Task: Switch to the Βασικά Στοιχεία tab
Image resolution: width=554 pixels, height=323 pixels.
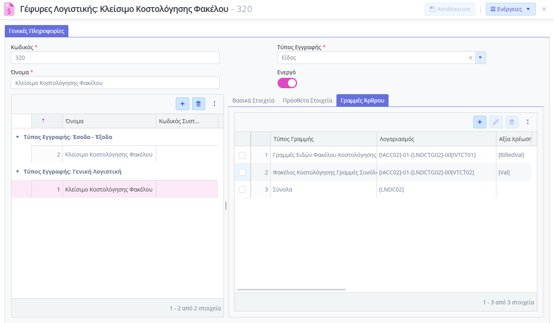Action: point(253,101)
